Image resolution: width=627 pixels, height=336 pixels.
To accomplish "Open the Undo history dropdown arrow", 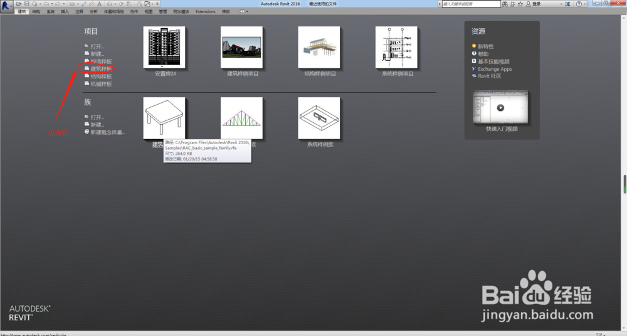I will pos(52,4).
